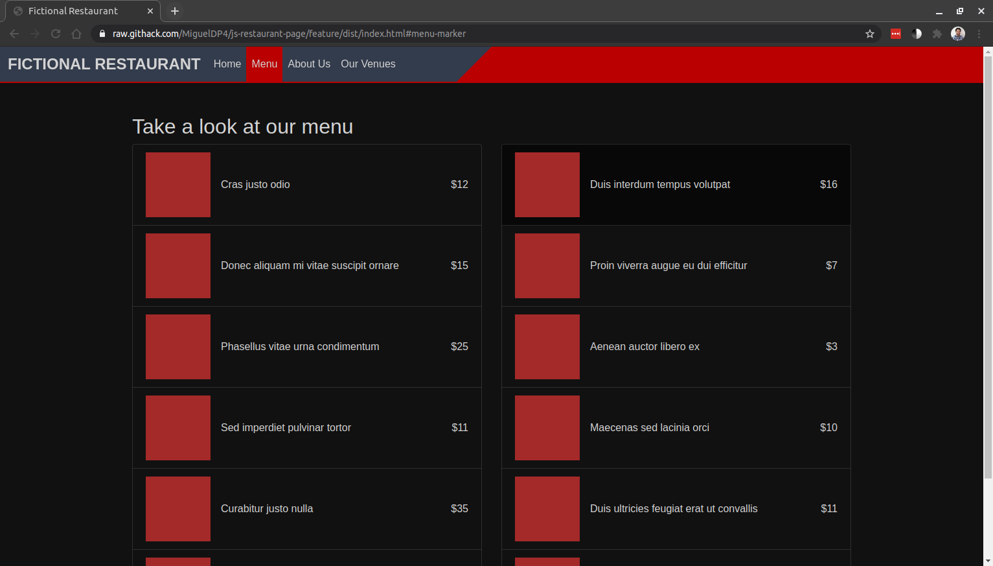Click the $7 price
Image resolution: width=993 pixels, height=566 pixels.
tap(832, 266)
